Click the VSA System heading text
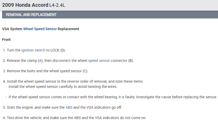The height and width of the screenshot is (124, 218). 12,29
